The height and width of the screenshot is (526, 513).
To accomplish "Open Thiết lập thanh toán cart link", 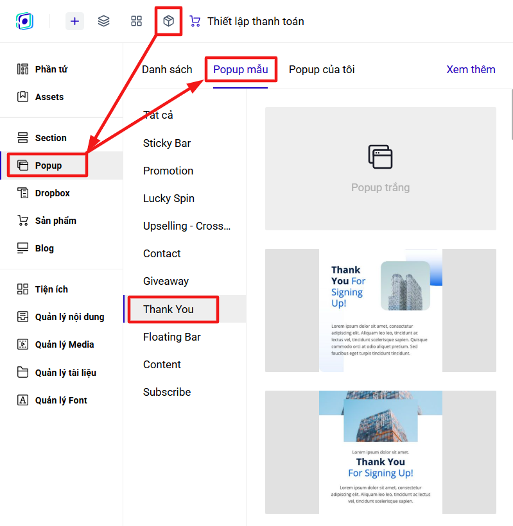I will pyautogui.click(x=247, y=21).
